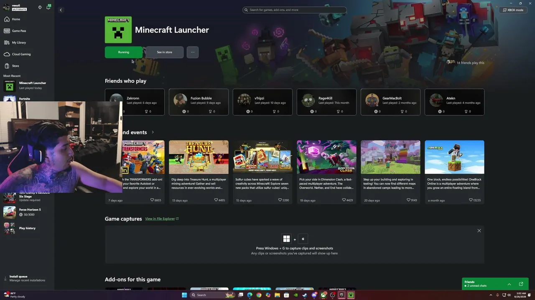The width and height of the screenshot is (535, 300).
Task: Open Fuzion Bubble's friend card
Action: (x=199, y=102)
